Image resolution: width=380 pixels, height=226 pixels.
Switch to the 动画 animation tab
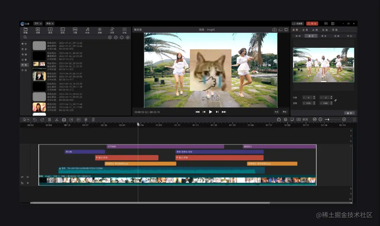click(x=315, y=30)
